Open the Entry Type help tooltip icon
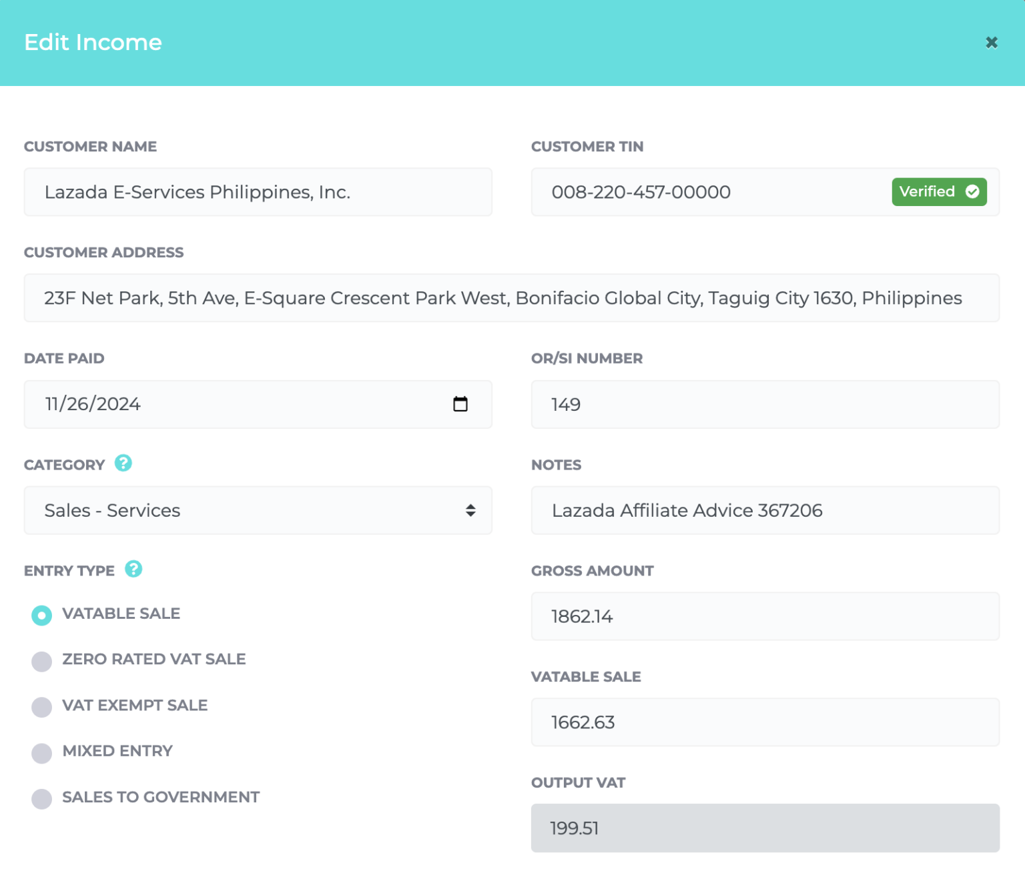 tap(133, 570)
